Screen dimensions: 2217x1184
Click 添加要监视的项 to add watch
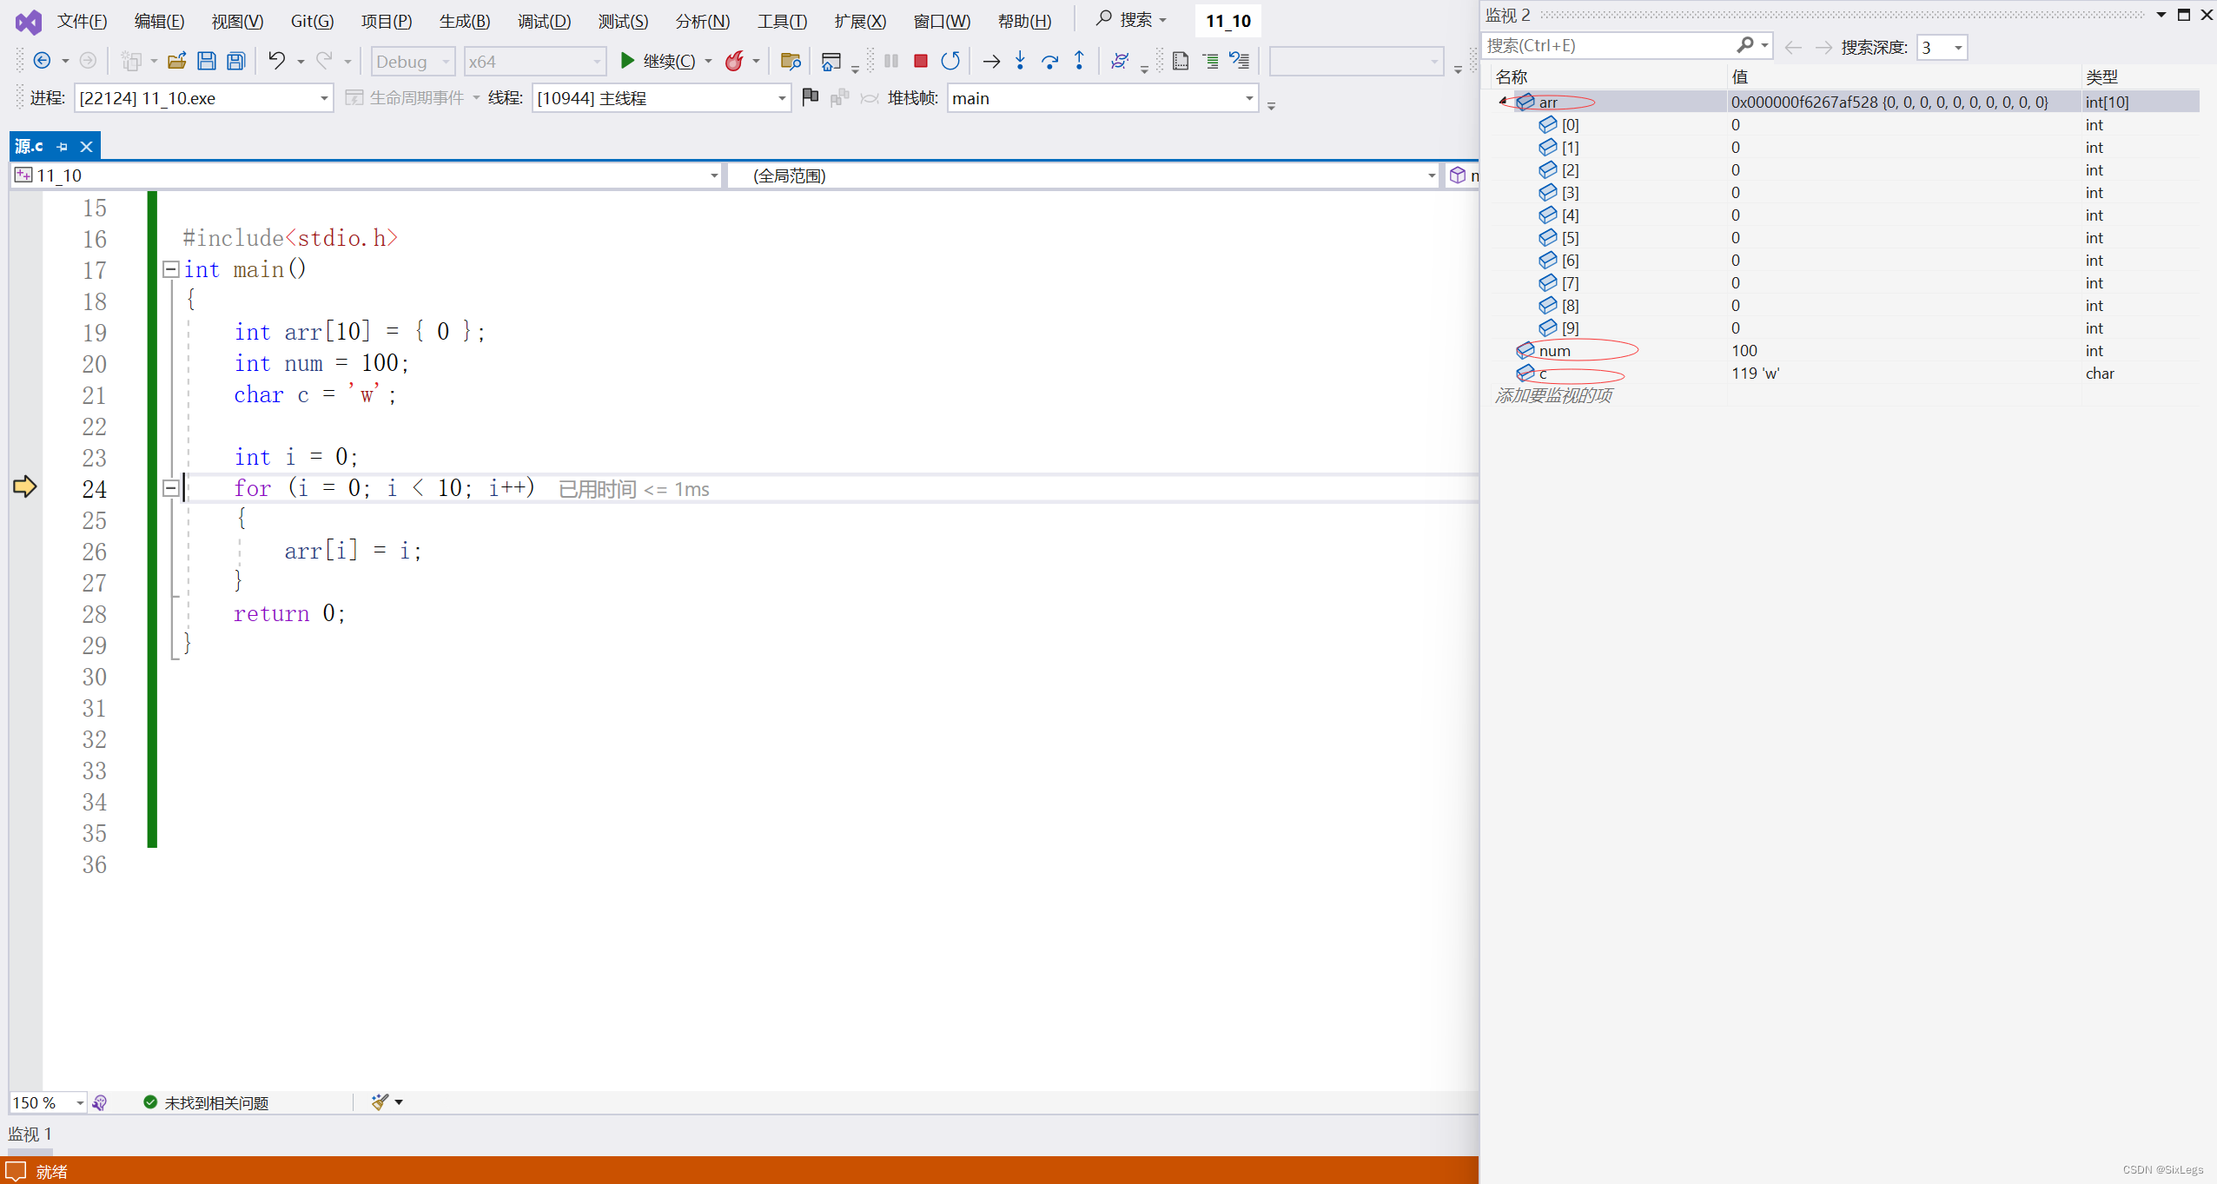pos(1553,395)
